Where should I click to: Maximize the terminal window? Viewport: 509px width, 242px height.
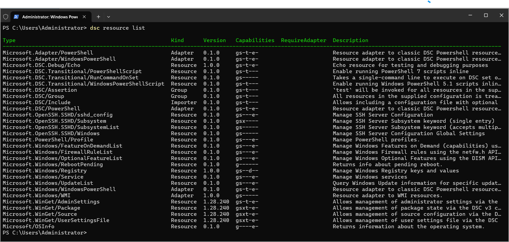[x=486, y=15]
